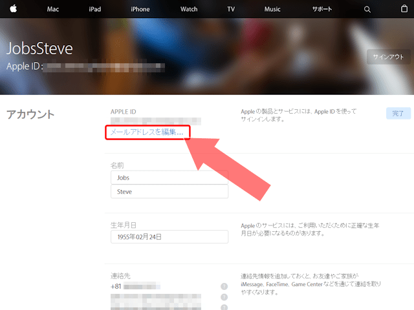Image resolution: width=414 pixels, height=310 pixels.
Task: Click the 連絡先 label
Action: [x=120, y=276]
